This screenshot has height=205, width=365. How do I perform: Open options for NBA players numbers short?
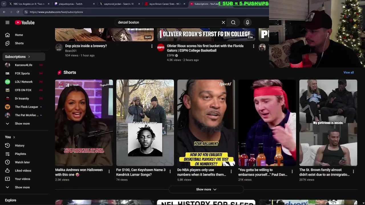click(231, 171)
